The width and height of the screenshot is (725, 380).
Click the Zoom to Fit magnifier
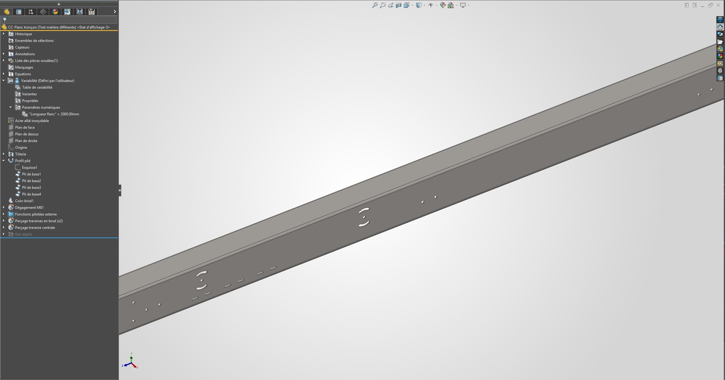375,5
